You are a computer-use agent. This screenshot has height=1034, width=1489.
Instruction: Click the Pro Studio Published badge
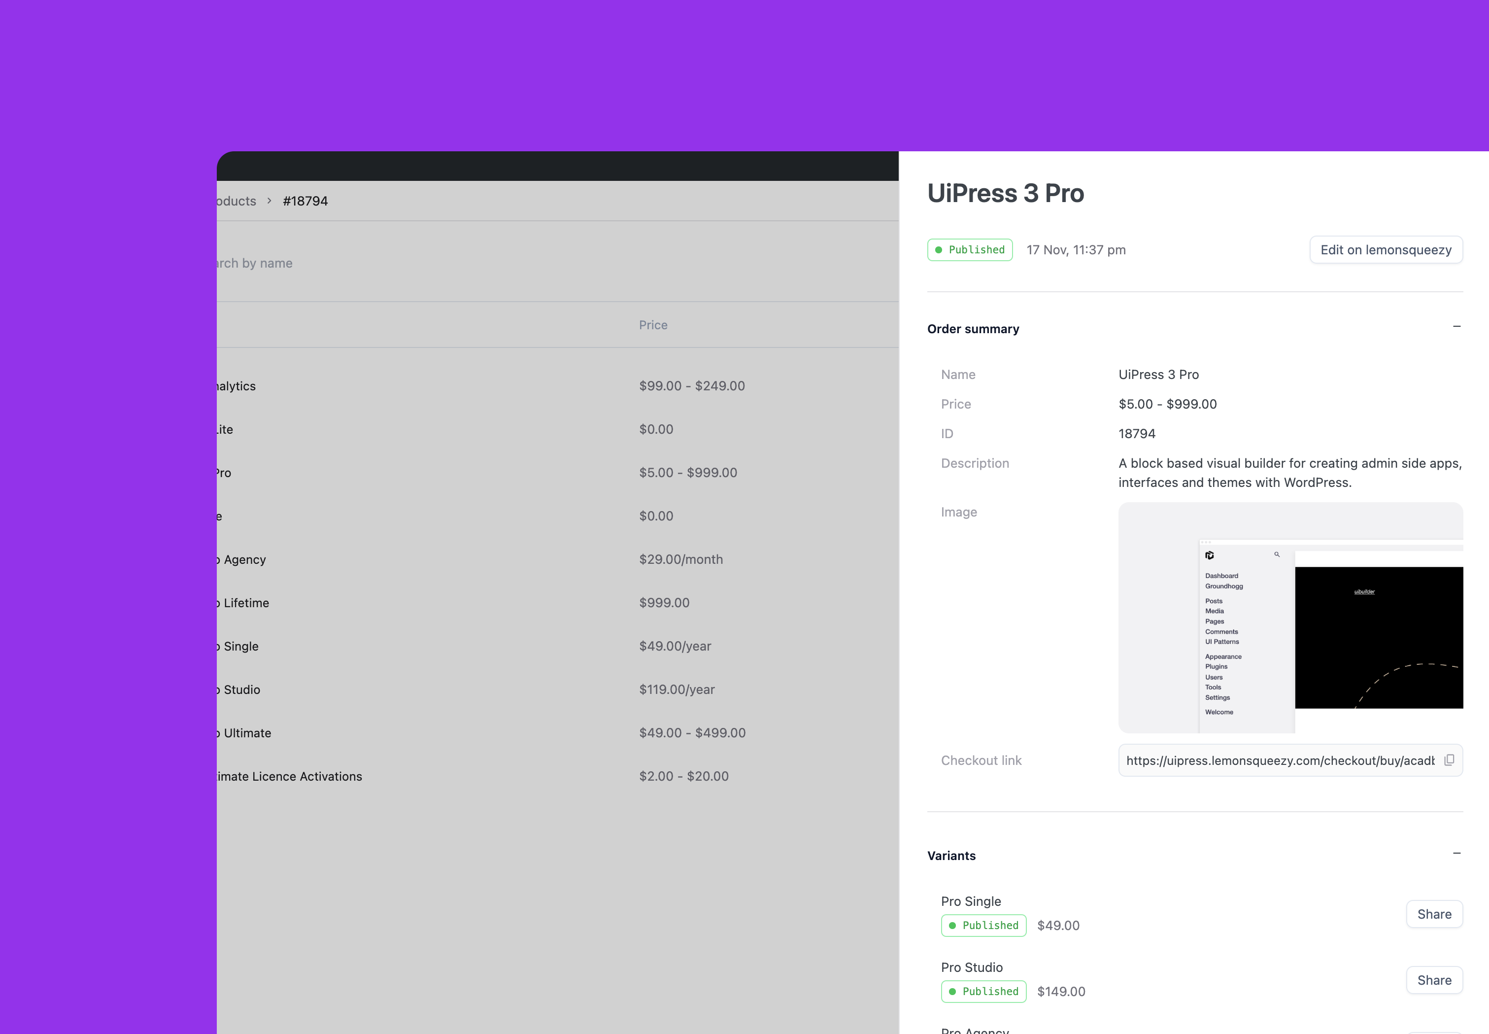click(983, 991)
